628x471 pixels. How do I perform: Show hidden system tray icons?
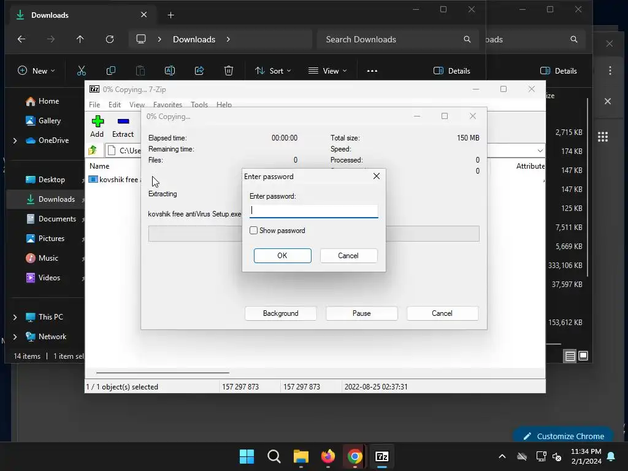(502, 456)
